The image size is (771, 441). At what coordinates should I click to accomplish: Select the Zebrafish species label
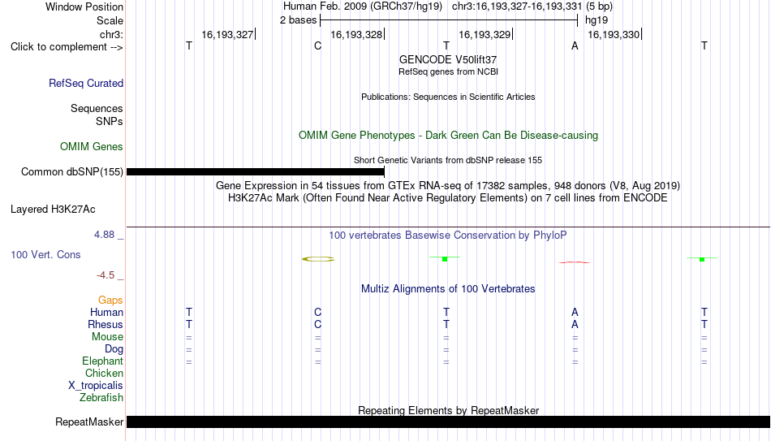pyautogui.click(x=101, y=397)
